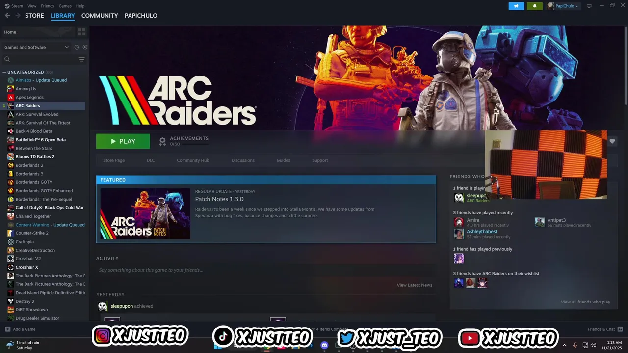Screen dimensions: 628x353
Task: Open weather widget in taskbar
Action: tap(22, 345)
